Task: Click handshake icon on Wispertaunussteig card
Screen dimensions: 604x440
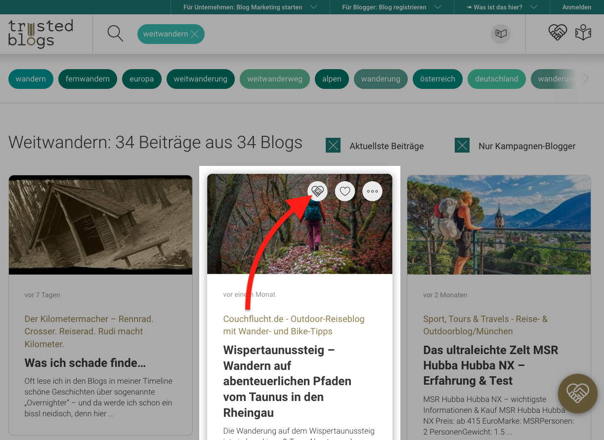Action: (x=317, y=191)
